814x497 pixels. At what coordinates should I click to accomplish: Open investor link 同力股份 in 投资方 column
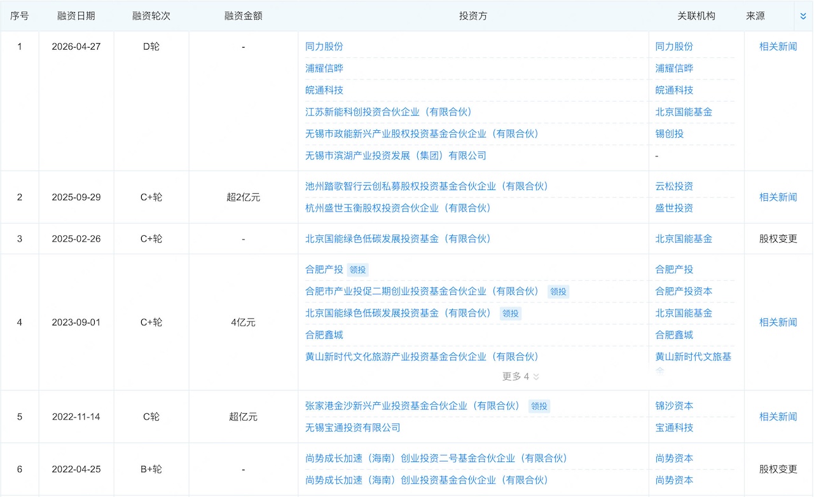(324, 46)
